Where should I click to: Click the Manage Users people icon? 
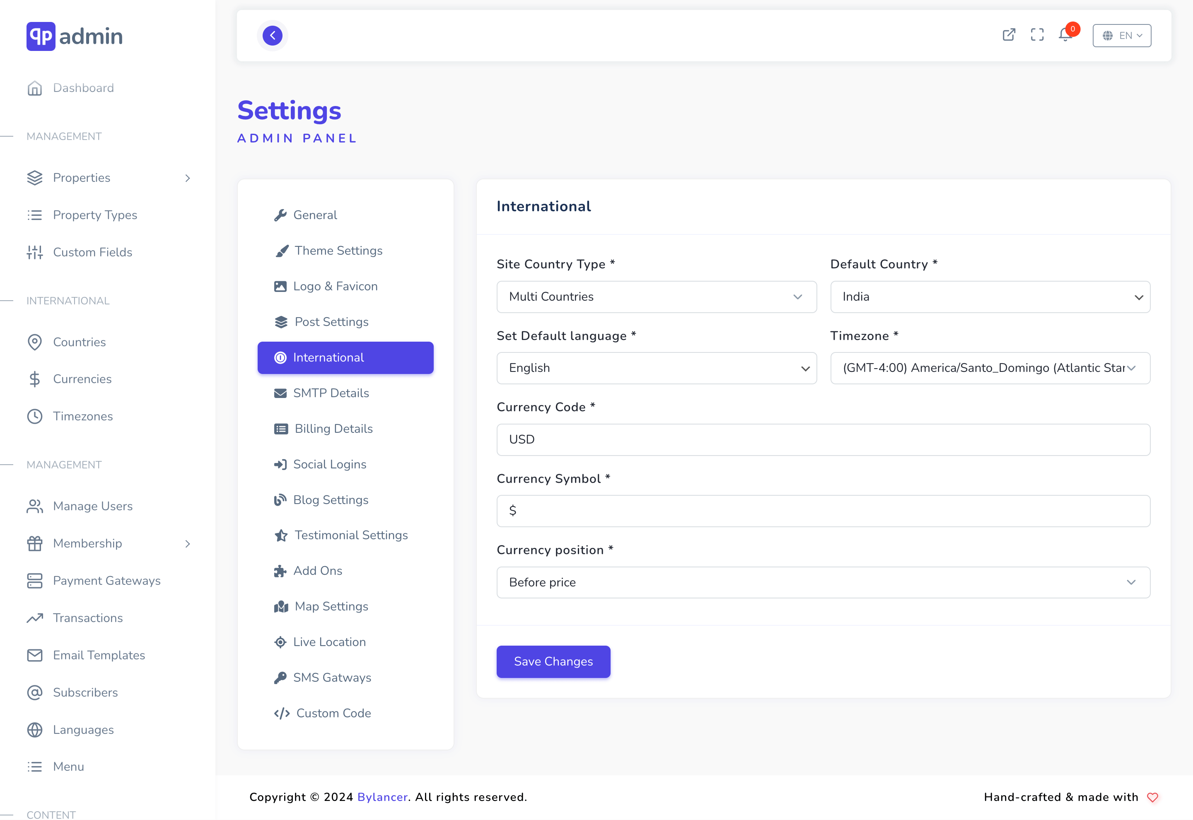pos(34,506)
